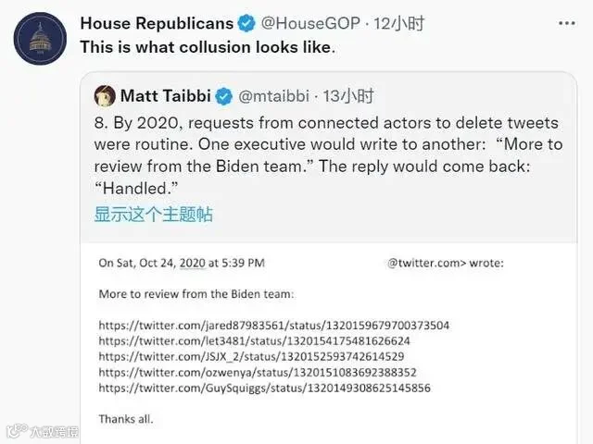Click the quoted tweet text body
The width and height of the screenshot is (593, 444).
(328, 155)
